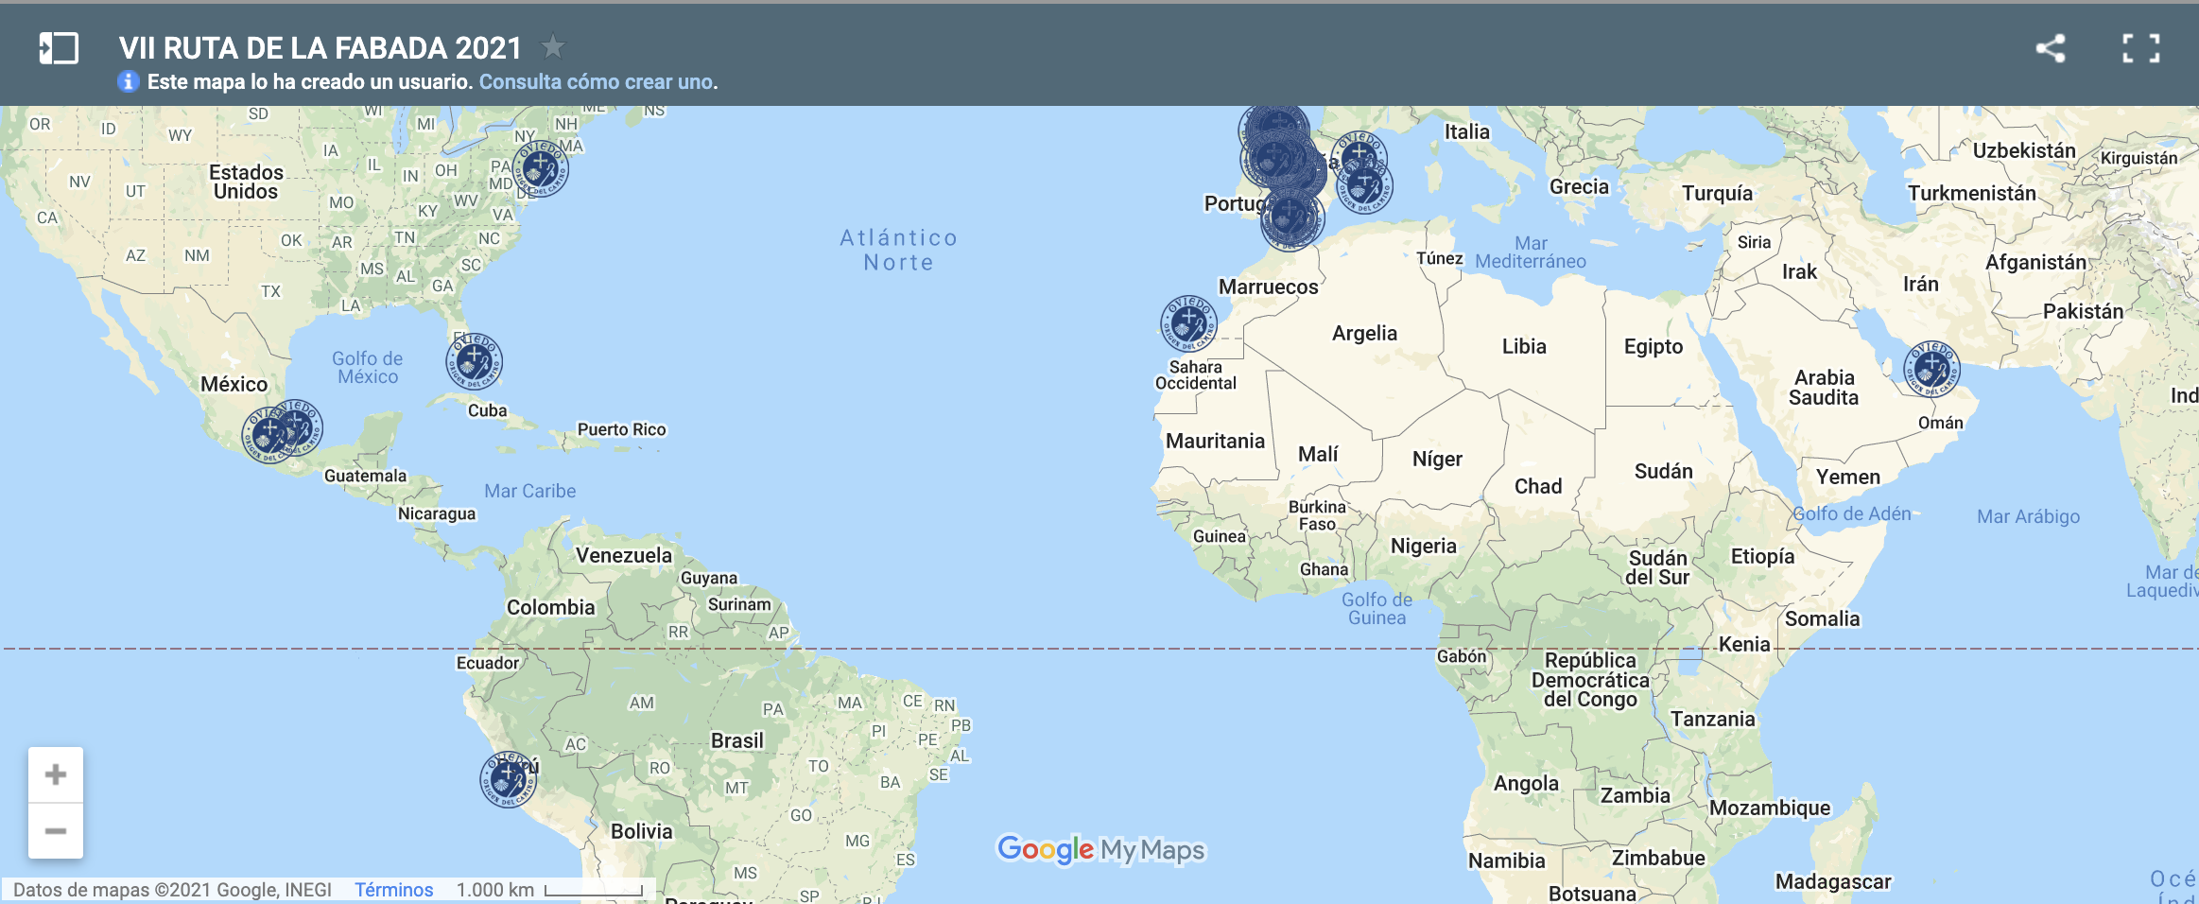Click the Oviedo marker over Peru
The height and width of the screenshot is (904, 2199).
point(508,779)
